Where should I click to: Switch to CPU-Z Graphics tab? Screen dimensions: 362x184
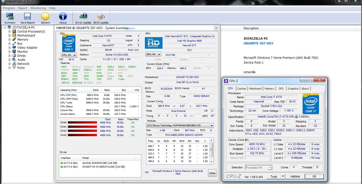point(293,89)
